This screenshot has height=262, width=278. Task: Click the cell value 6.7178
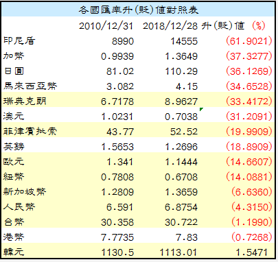pos(117,102)
